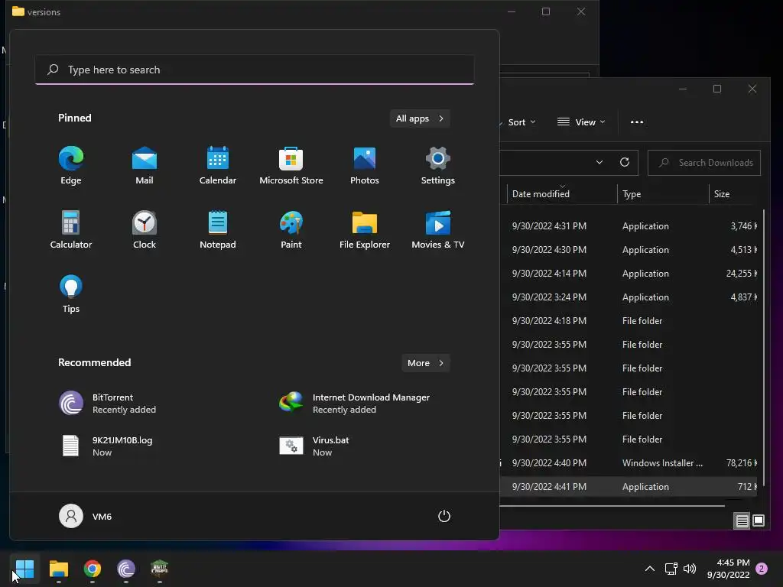Expand the address bar history dropdown
This screenshot has width=783, height=587.
pyautogui.click(x=599, y=162)
